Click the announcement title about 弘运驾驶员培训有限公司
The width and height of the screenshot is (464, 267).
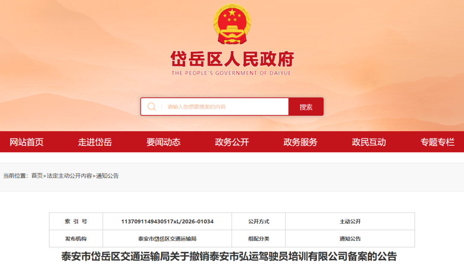pyautogui.click(x=229, y=257)
